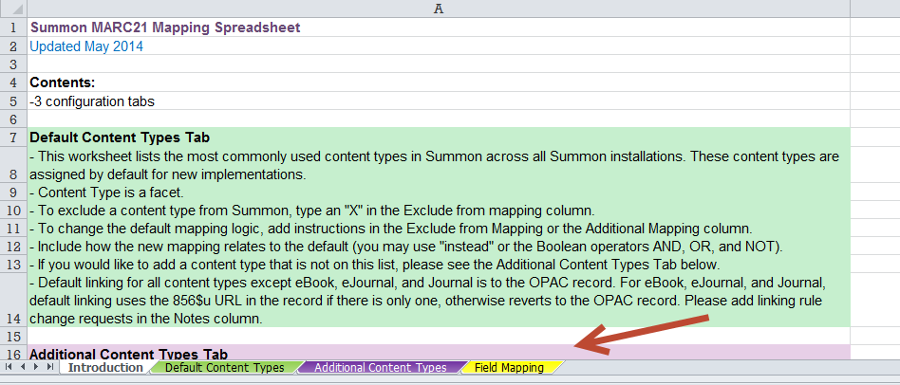Select cell '-3 configuration tabs'
Image resolution: width=900 pixels, height=385 pixels.
439,101
